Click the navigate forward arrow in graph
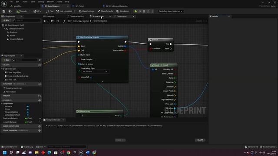The width and height of the screenshot is (278, 156). point(58,21)
